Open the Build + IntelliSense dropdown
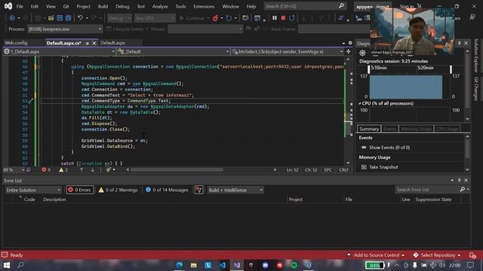This screenshot has height=271, width=483. 235,190
